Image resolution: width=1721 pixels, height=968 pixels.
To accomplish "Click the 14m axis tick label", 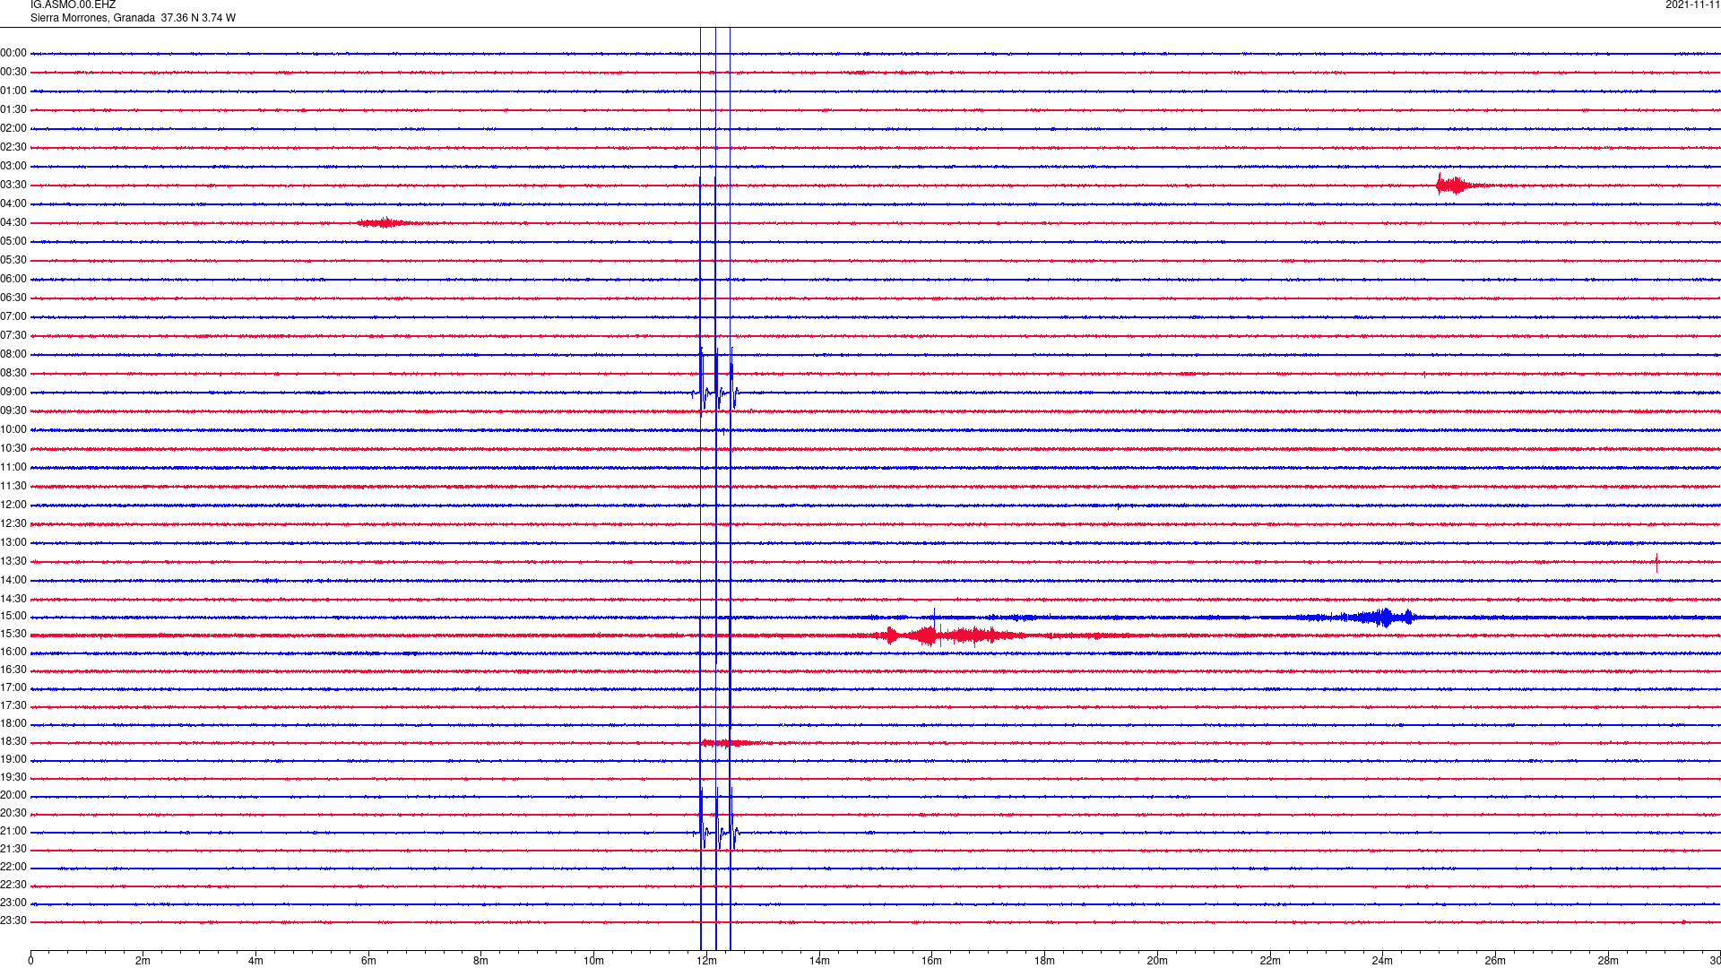I will click(x=819, y=961).
